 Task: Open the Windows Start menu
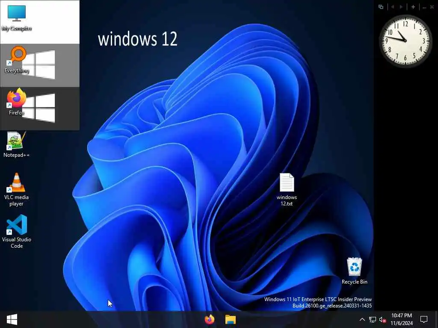tap(12, 319)
